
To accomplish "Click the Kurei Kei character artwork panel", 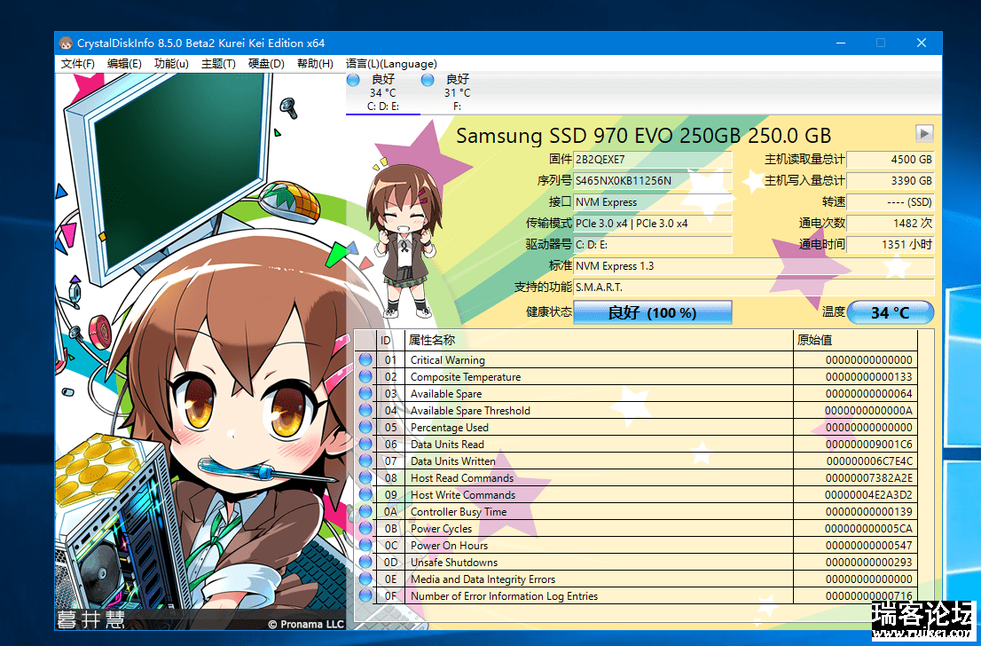I will tap(200, 351).
